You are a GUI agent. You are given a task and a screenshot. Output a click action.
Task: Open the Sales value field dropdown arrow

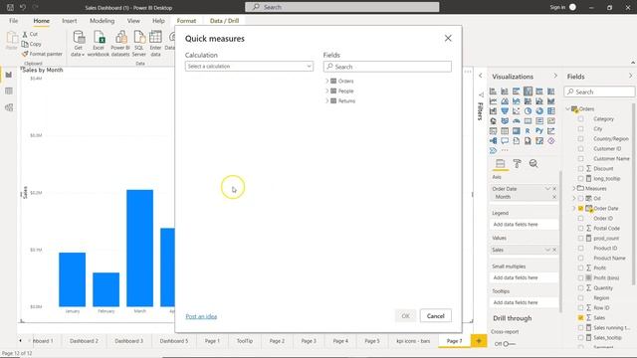[547, 250]
